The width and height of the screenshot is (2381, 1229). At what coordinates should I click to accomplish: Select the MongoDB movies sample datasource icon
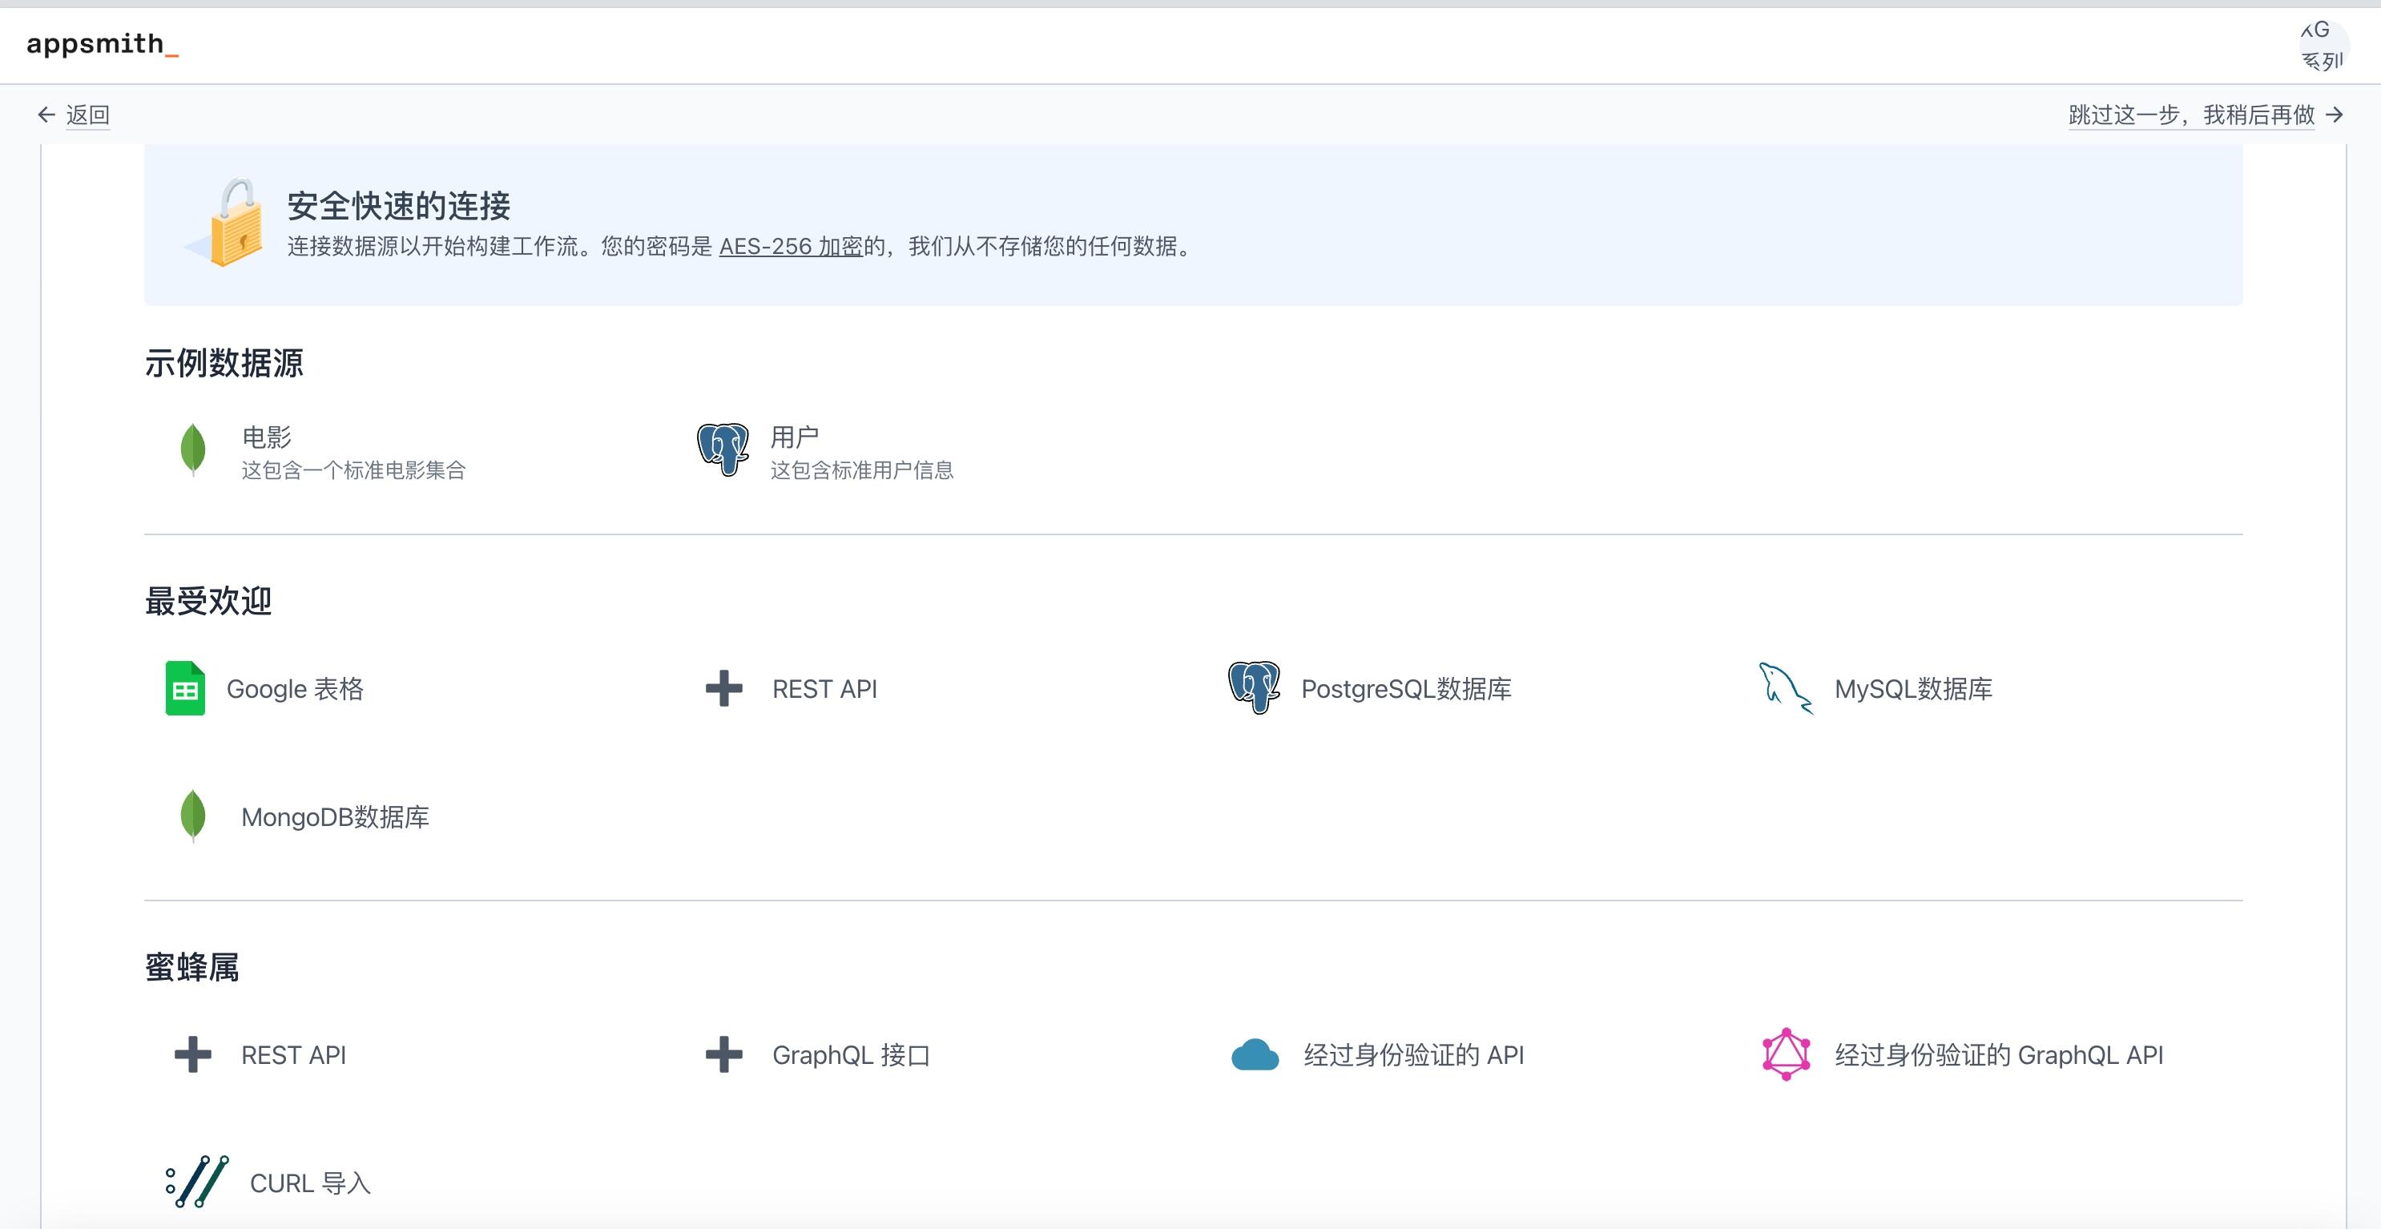193,450
